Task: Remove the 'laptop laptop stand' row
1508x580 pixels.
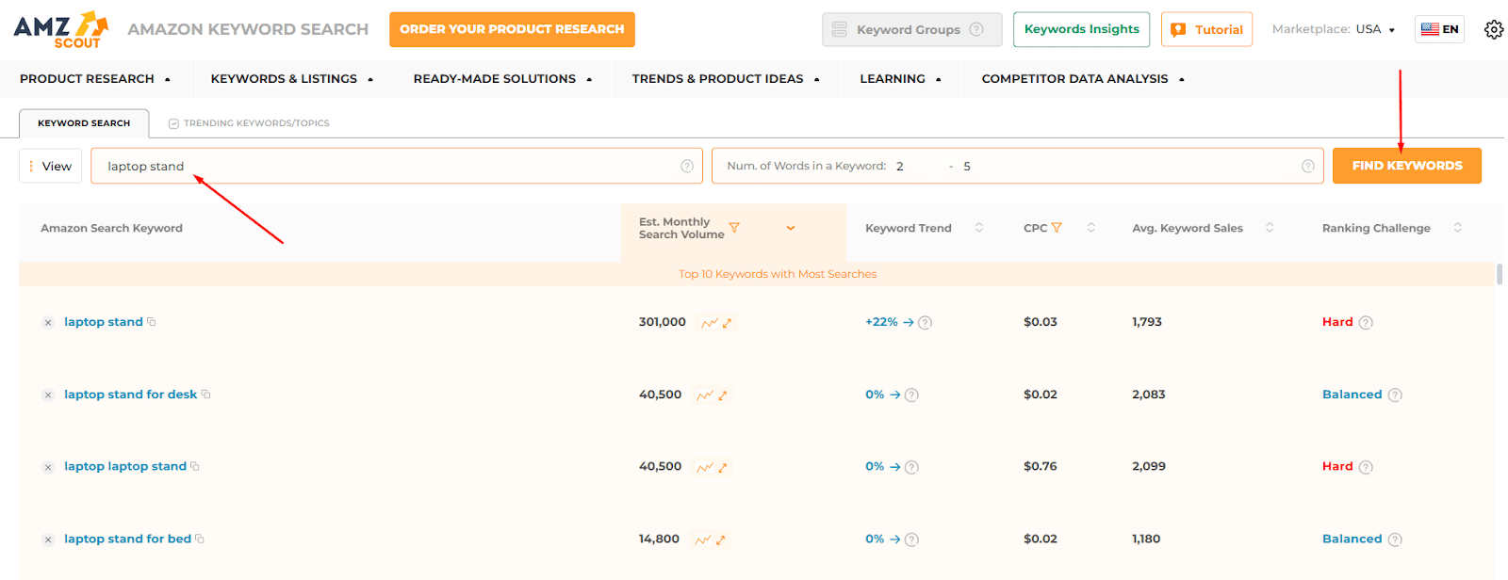Action: tap(48, 467)
